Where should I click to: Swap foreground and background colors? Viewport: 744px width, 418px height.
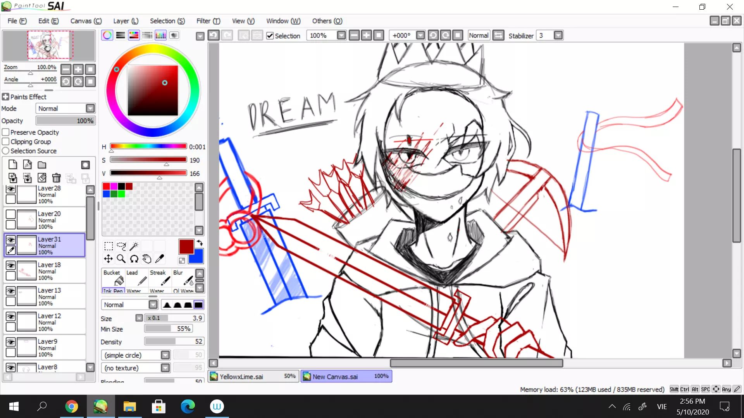pos(200,243)
